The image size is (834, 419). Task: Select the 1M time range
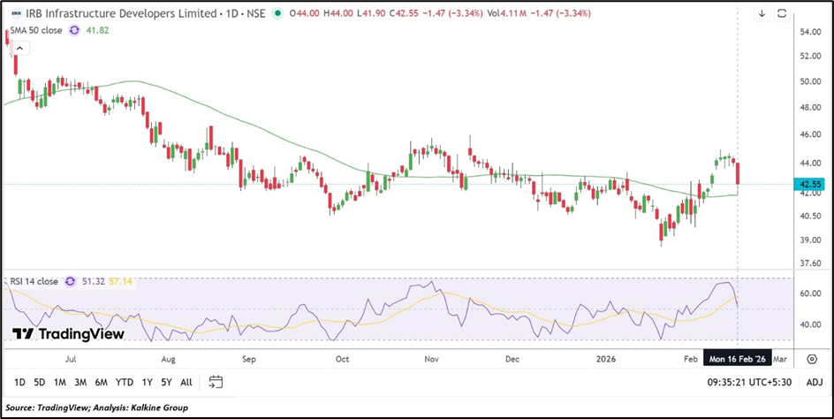[x=60, y=382]
